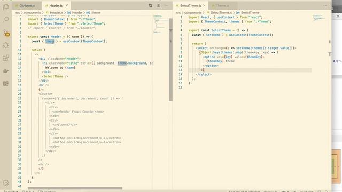Click the closing '</select>' tag on line 14
The width and height of the screenshot is (342, 192).
[x=204, y=74]
